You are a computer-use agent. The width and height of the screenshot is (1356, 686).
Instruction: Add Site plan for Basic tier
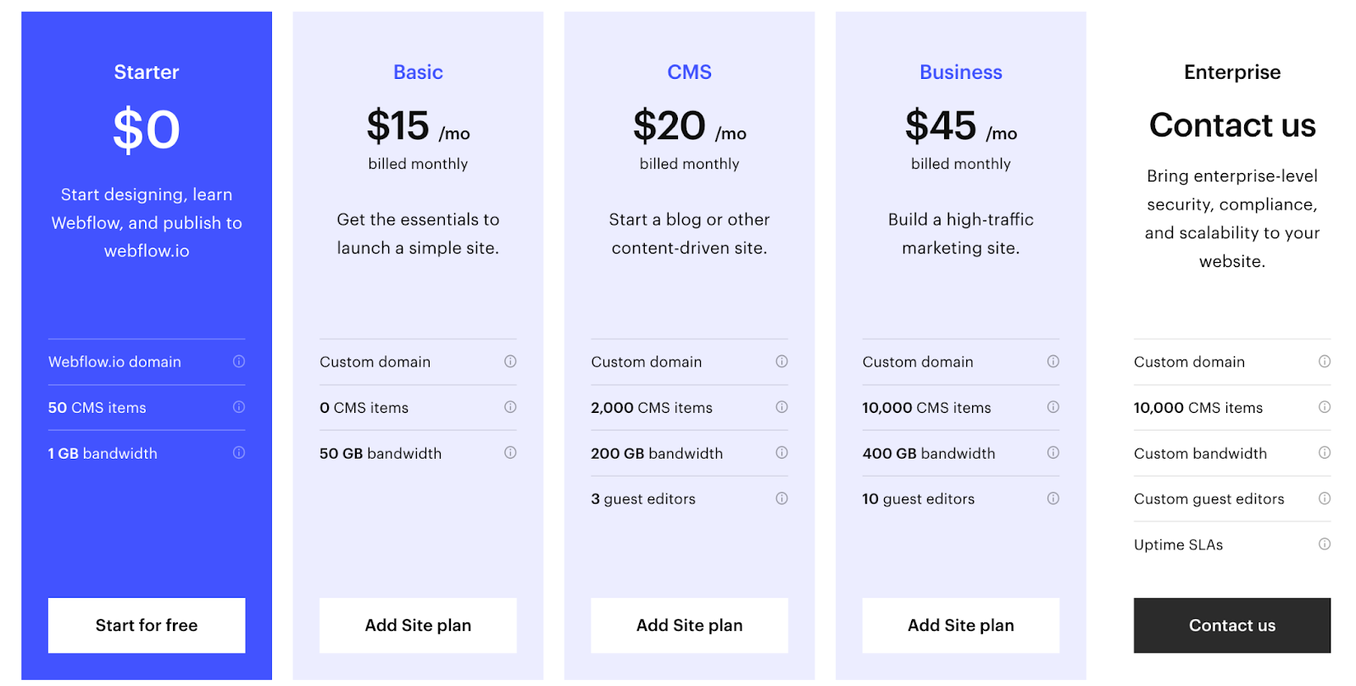[418, 626]
